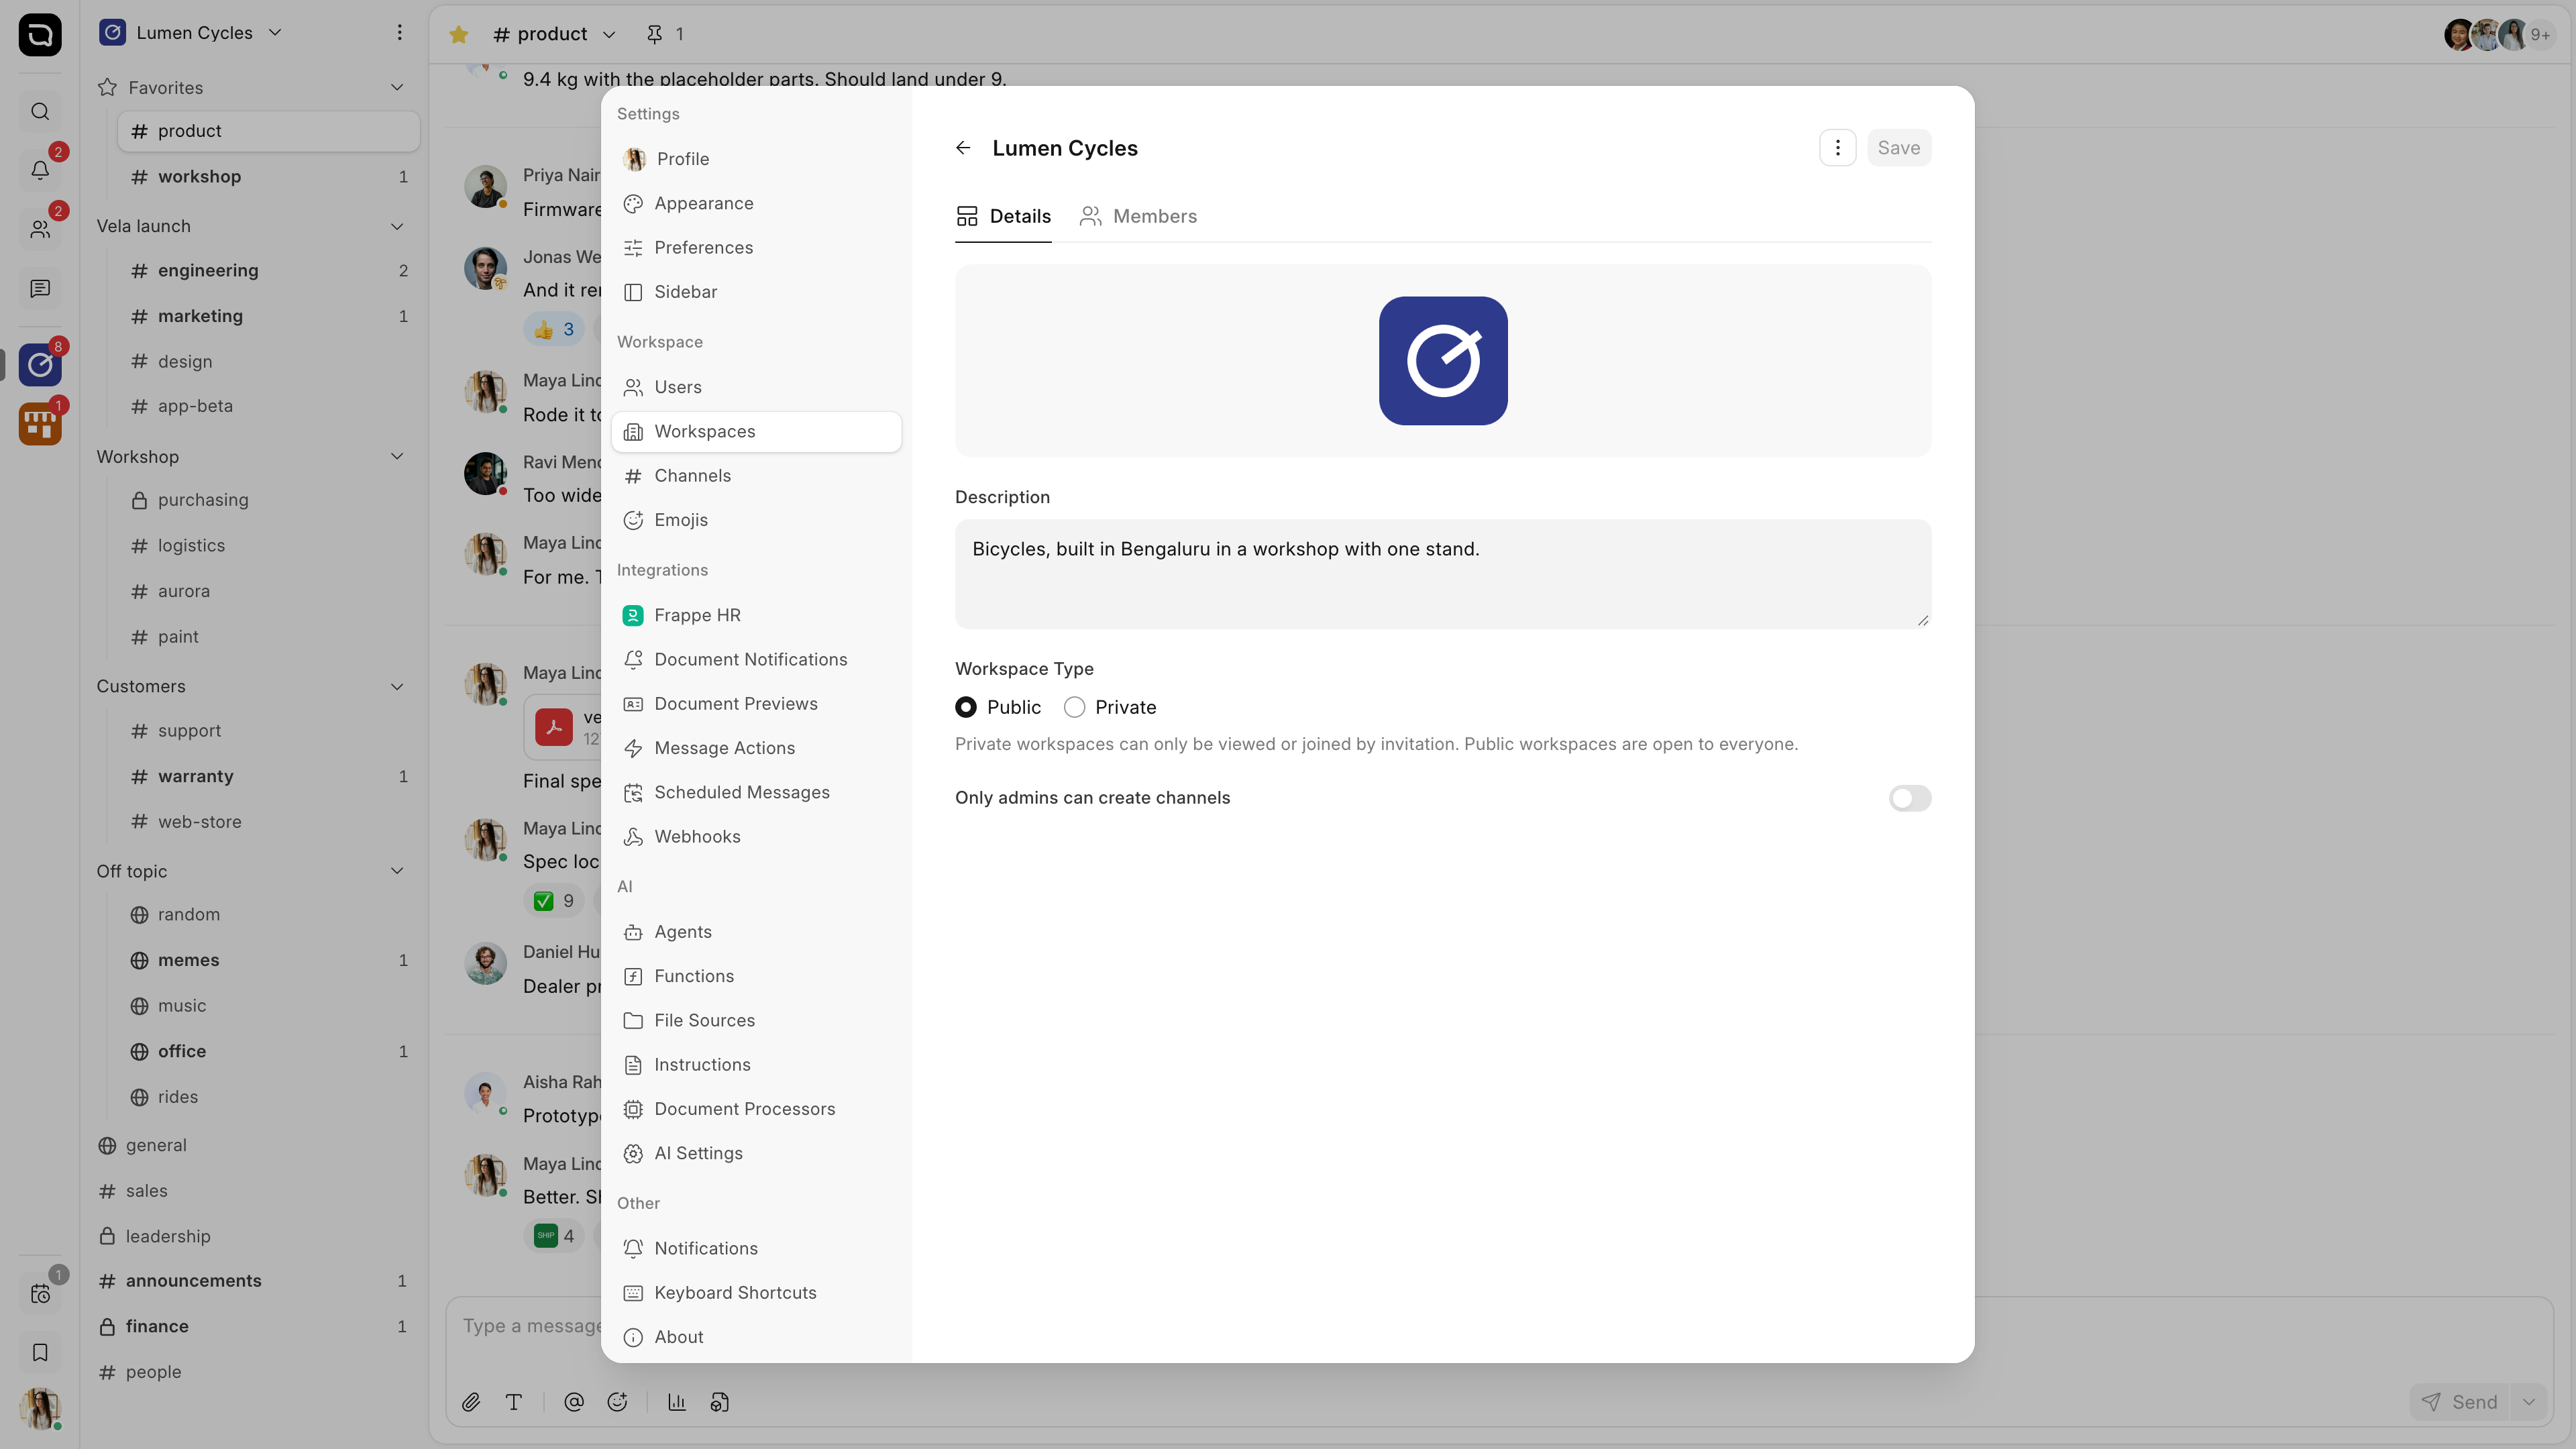
Task: Change the Lumen Cycles workspace logo
Action: 1443,361
